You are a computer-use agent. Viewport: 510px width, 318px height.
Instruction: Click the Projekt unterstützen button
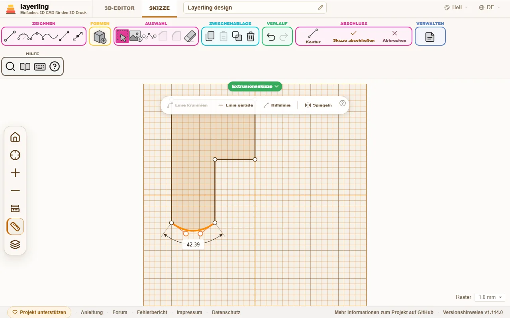(39, 312)
